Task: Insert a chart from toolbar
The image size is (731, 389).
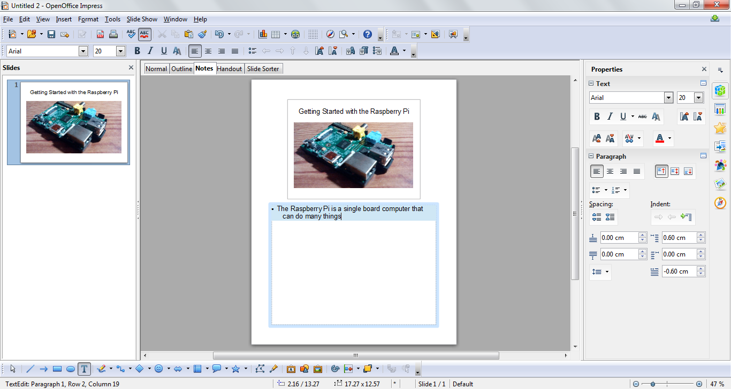Action: pyautogui.click(x=263, y=34)
